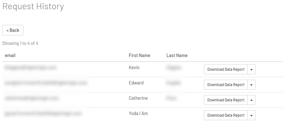The image size is (285, 124).
Task: Download Data Report for Catherine
Action: pyautogui.click(x=226, y=100)
